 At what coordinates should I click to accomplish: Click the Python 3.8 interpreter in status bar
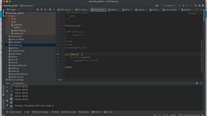point(189,115)
